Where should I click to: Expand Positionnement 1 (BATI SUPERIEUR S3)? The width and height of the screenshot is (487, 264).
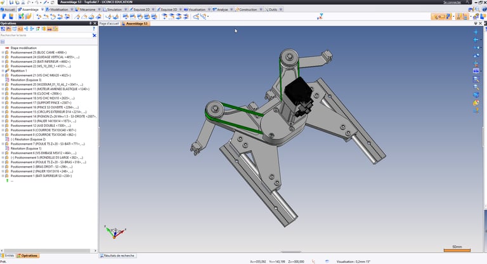click(x=3, y=176)
